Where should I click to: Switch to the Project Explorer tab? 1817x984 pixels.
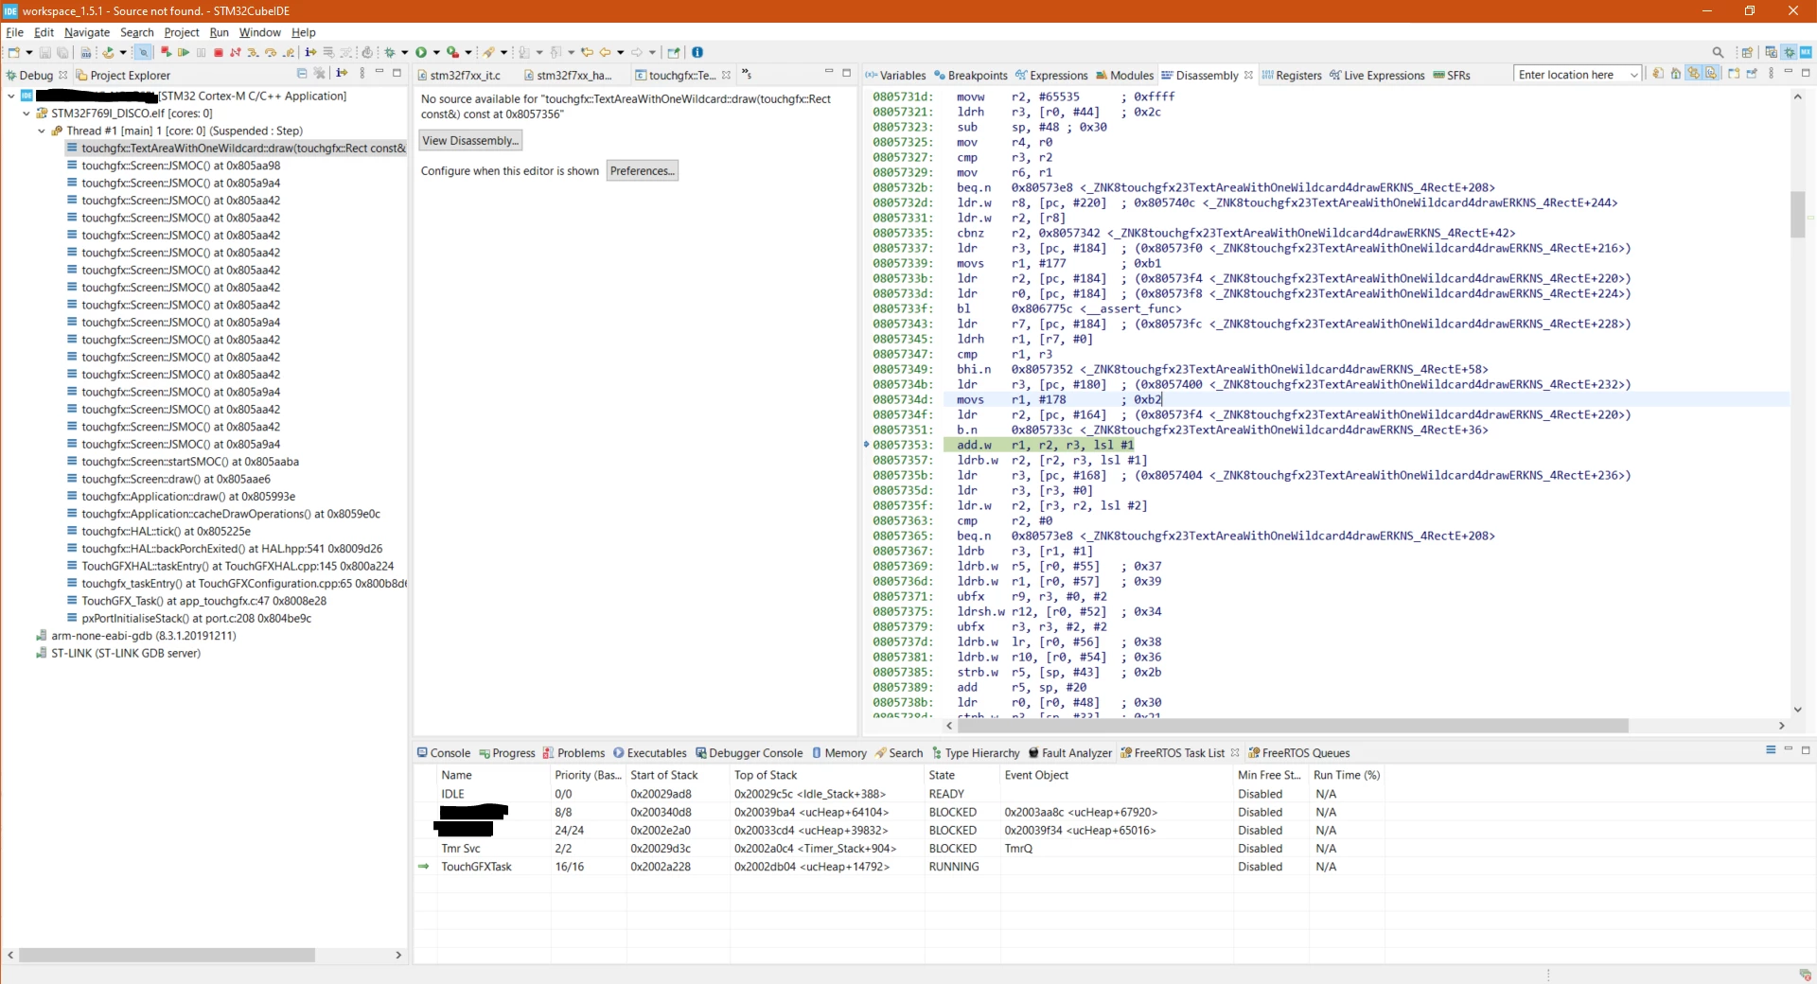click(123, 75)
